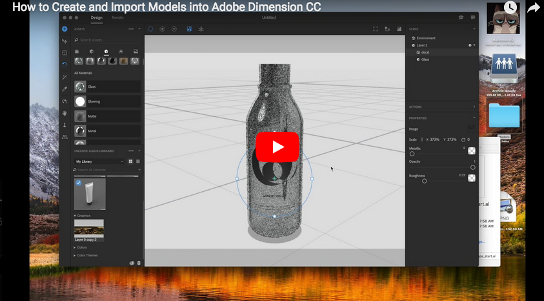Switch to the Render tab

118,17
